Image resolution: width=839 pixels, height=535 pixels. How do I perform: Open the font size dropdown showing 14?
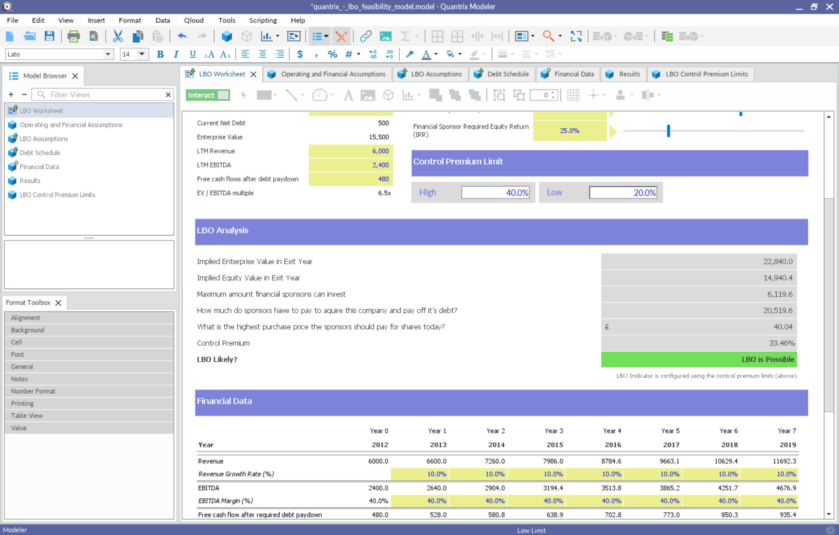tap(142, 54)
